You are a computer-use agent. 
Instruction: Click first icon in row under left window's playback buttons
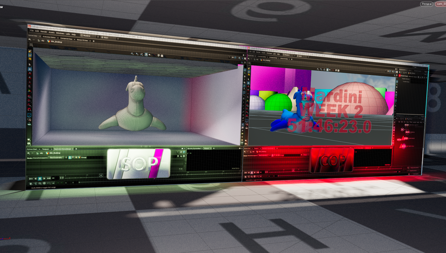click(31, 184)
